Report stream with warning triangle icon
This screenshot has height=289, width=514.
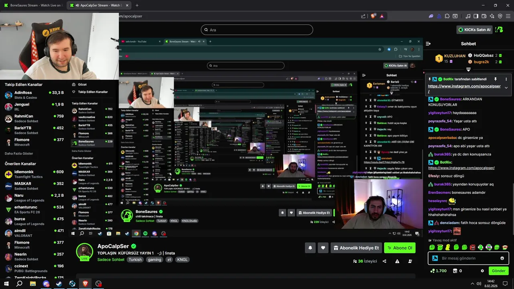397,261
